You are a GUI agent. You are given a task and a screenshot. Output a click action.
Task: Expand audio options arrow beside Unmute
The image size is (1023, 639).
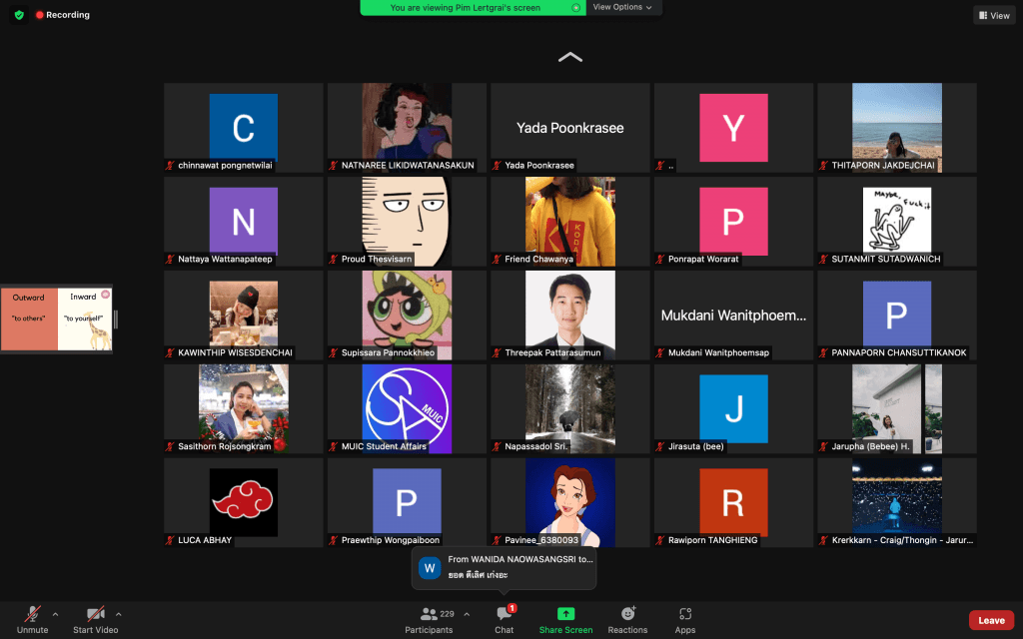(55, 614)
